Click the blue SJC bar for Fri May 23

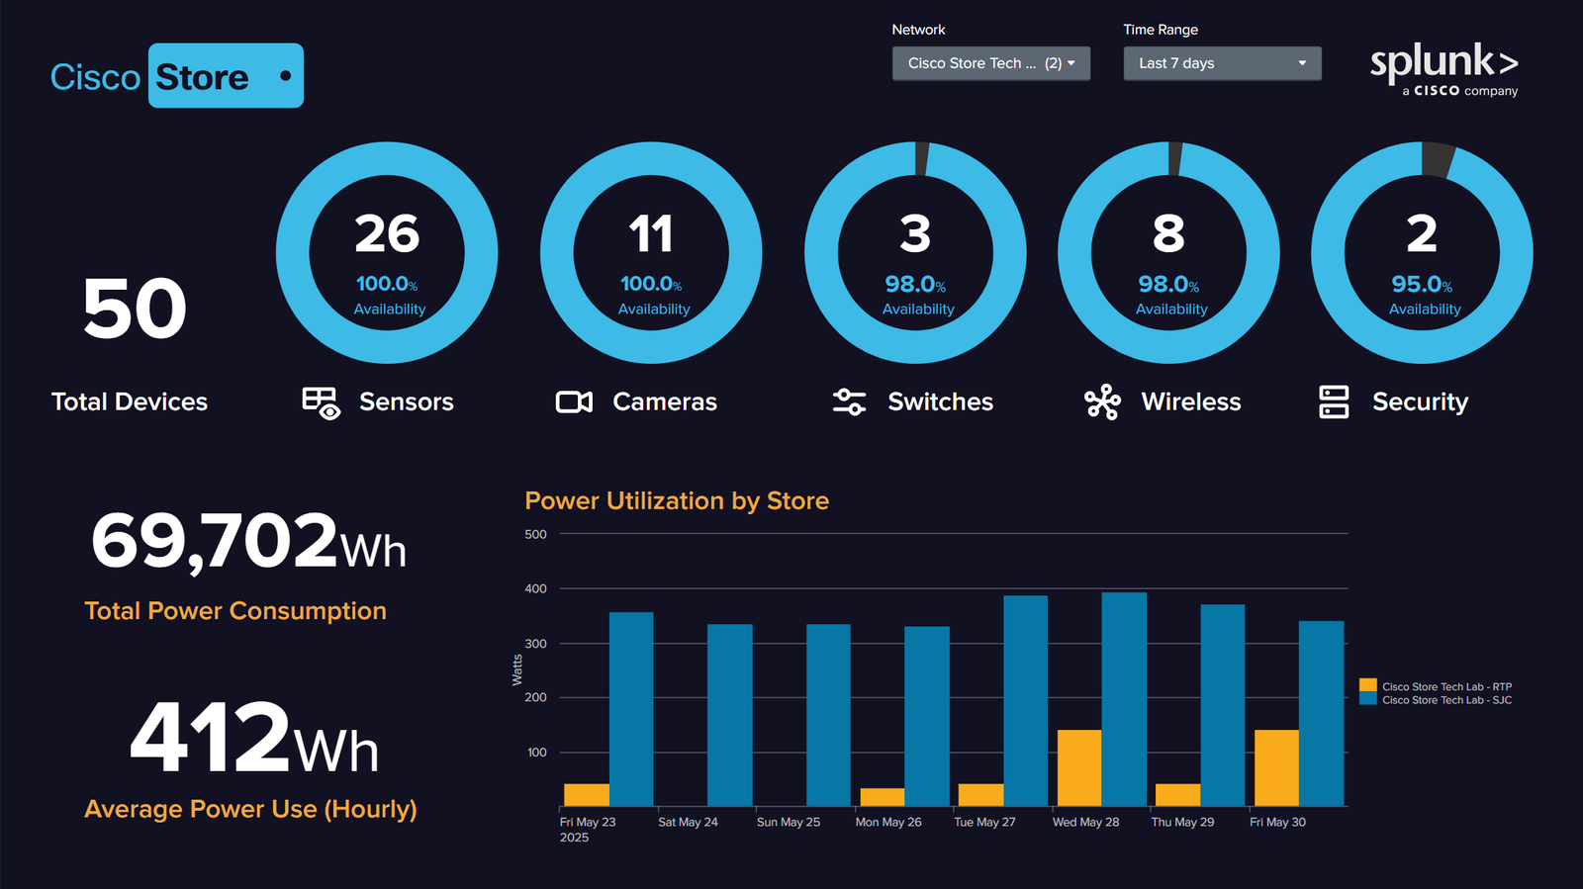click(631, 709)
